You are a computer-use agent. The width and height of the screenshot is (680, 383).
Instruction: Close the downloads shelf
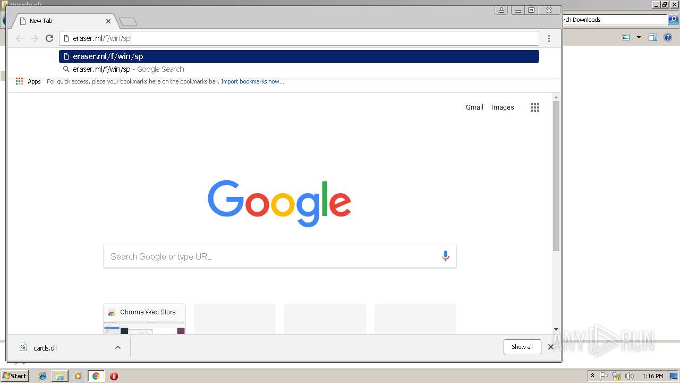coord(551,347)
